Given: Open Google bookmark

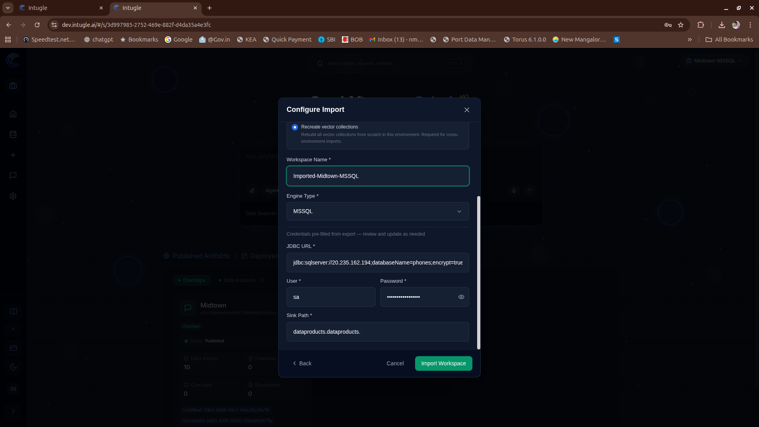Looking at the screenshot, I should [x=179, y=40].
